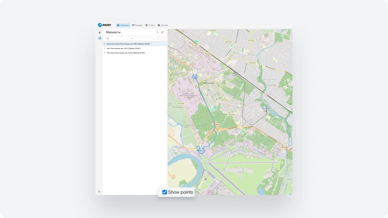Refresh the routes list
The image size is (388, 218).
pos(162,32)
